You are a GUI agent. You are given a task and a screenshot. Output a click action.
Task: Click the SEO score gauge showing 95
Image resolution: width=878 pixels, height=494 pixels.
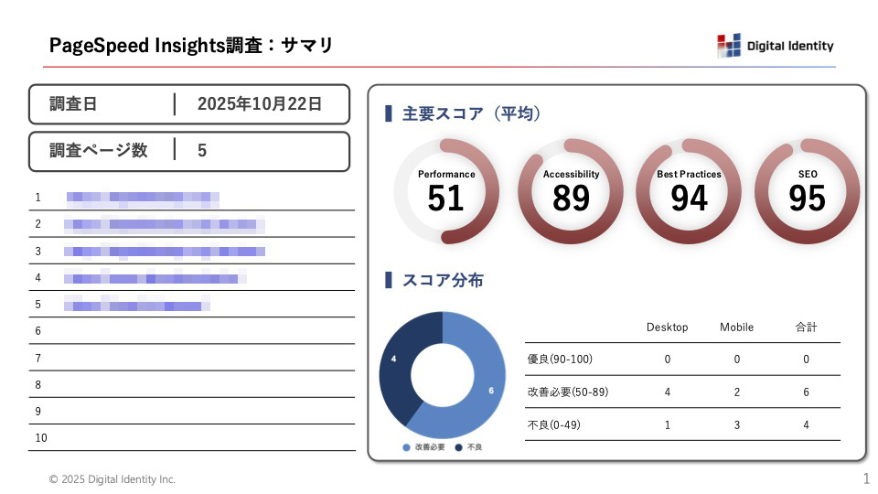[x=807, y=191]
